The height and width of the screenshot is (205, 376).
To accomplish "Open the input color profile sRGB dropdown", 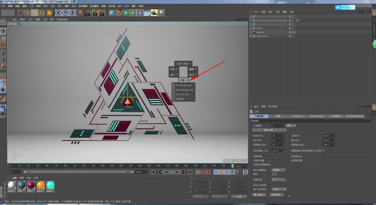I will pos(279,189).
